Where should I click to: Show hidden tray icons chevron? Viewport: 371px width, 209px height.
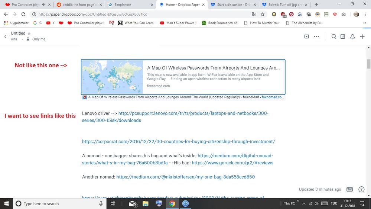coord(304,203)
